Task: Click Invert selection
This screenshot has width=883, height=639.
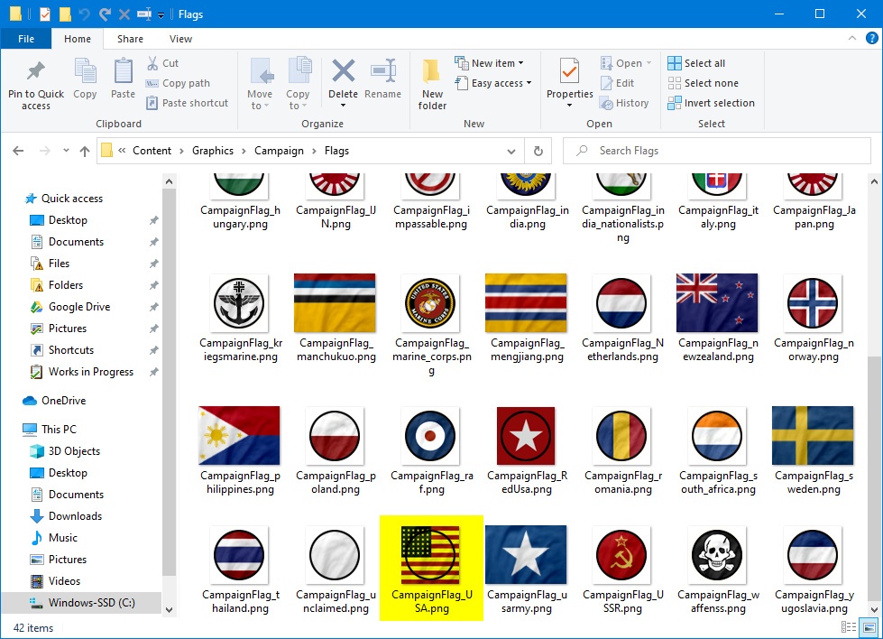Action: [711, 103]
